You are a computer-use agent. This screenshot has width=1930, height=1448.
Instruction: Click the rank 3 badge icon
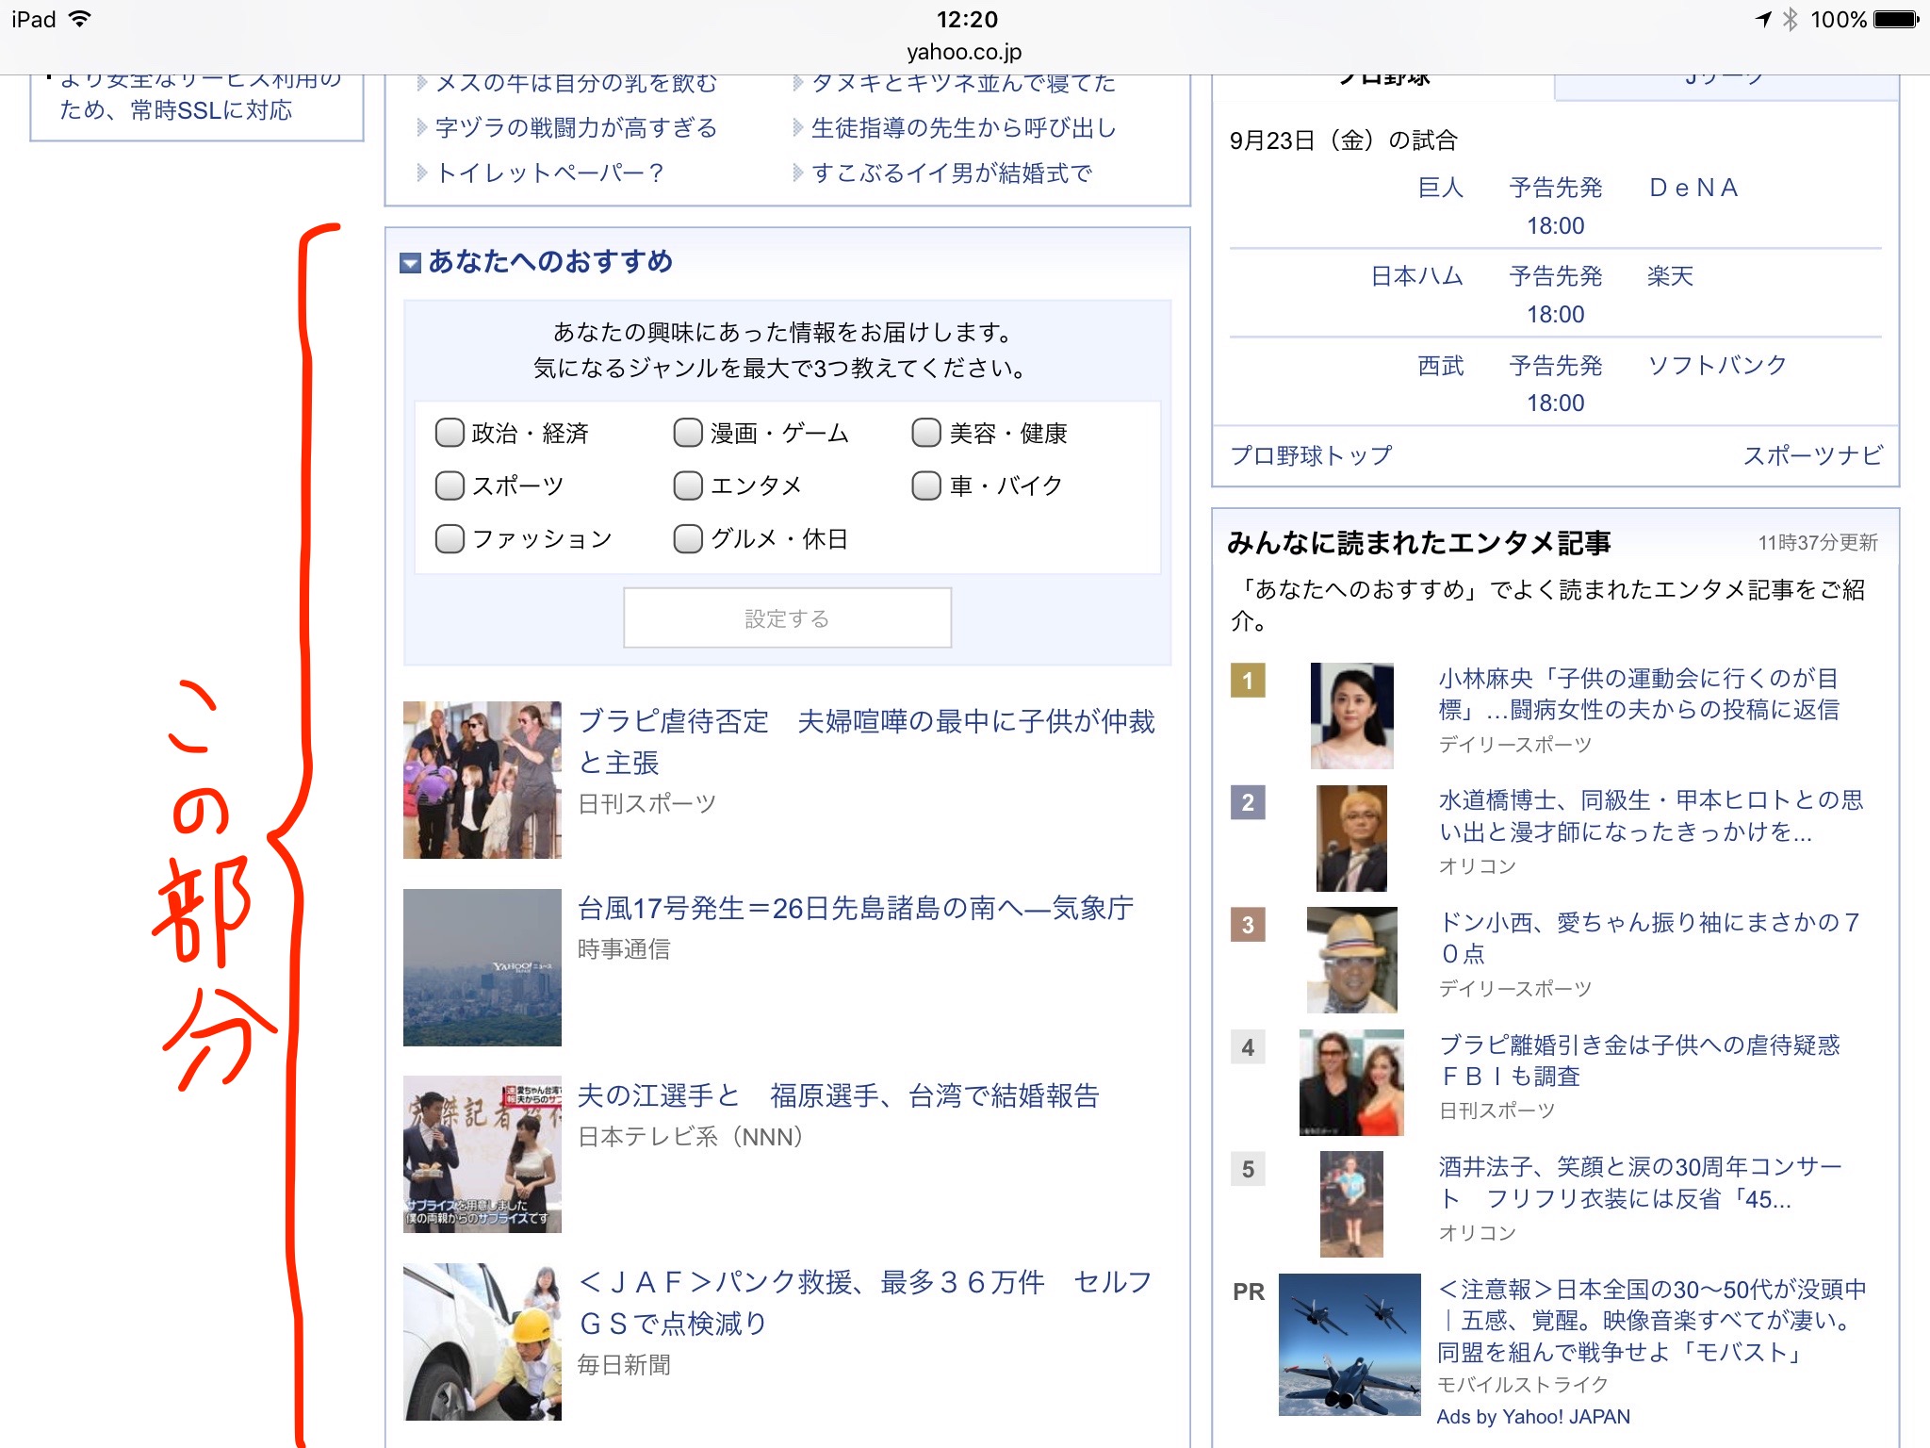coord(1248,925)
